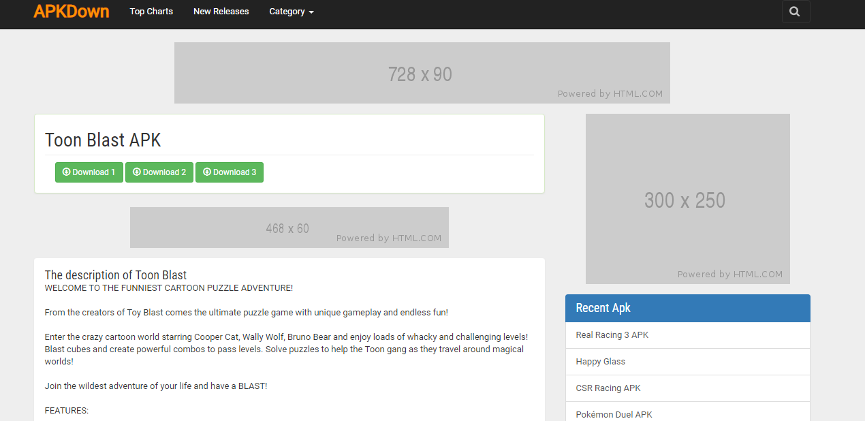Click the Toon Blast APK title
Image resolution: width=865 pixels, height=421 pixels.
tap(103, 140)
